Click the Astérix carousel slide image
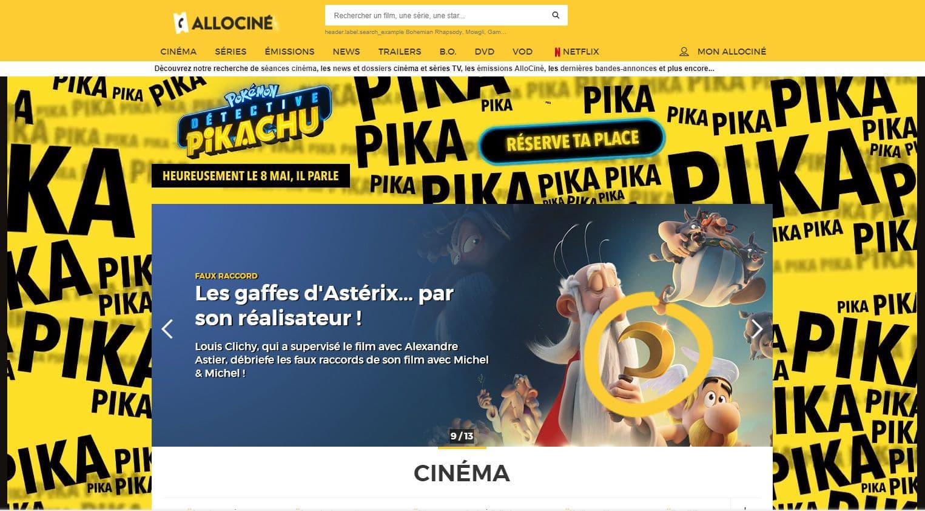The width and height of the screenshot is (925, 511). [x=462, y=325]
